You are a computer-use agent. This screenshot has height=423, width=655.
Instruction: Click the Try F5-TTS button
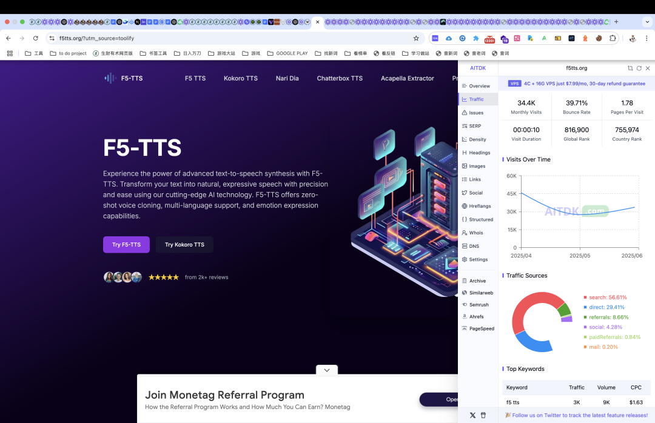(x=126, y=245)
